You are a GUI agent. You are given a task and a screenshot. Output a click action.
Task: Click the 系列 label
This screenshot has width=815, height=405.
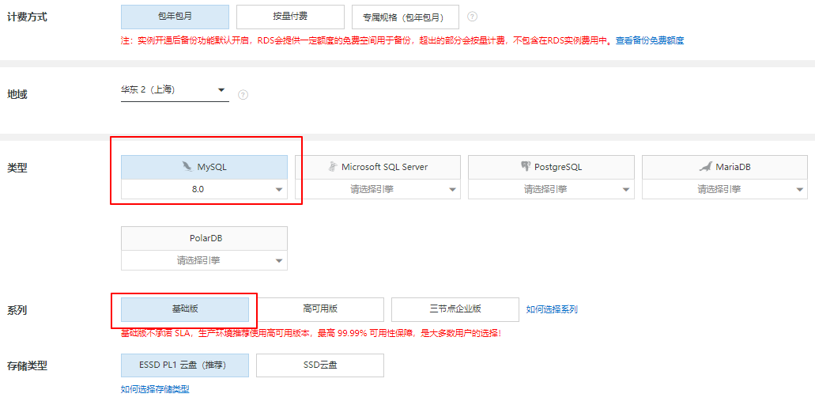17,311
